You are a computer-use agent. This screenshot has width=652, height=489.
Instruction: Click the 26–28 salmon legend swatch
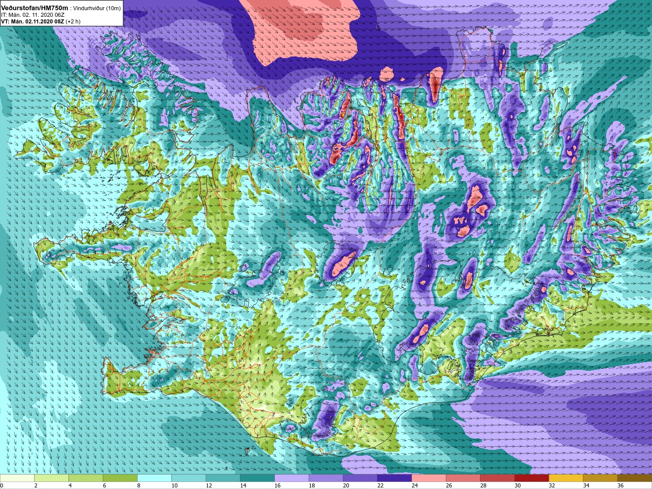pos(463,478)
